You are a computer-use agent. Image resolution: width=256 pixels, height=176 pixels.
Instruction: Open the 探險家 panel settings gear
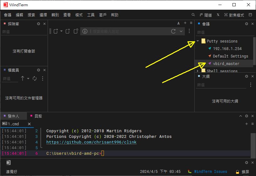point(39,24)
